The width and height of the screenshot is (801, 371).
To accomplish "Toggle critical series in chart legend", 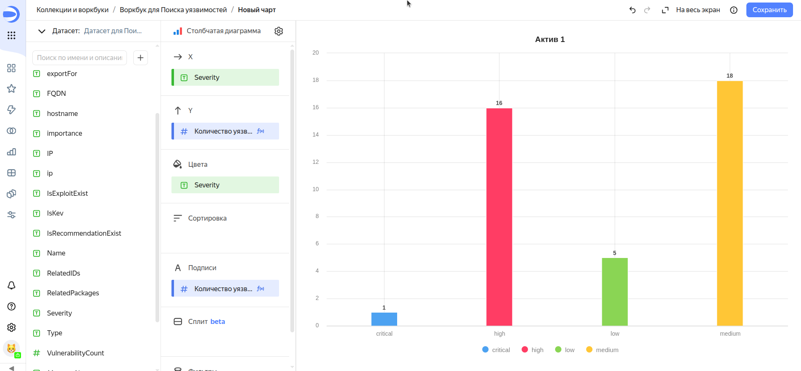I will click(x=496, y=350).
